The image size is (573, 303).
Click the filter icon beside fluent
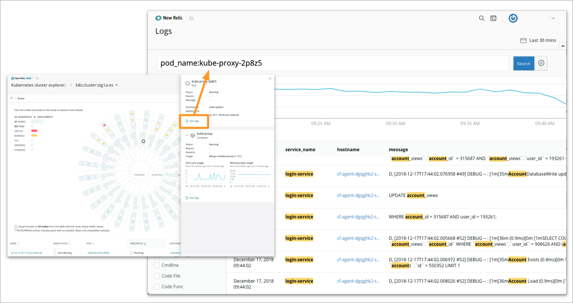click(11, 98)
